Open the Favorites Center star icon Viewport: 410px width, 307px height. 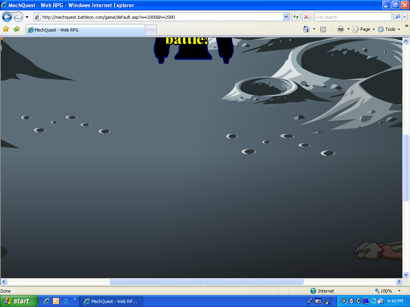click(x=6, y=29)
